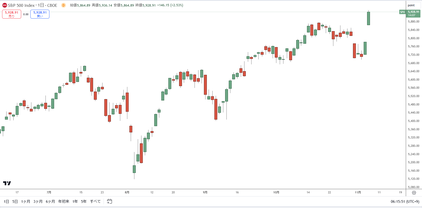Click the latest tall green candle
This screenshot has height=208, width=422.
click(368, 18)
